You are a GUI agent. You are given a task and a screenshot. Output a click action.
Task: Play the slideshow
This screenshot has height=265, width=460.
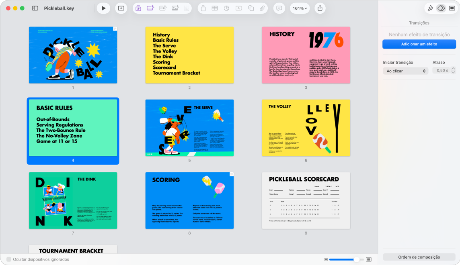[103, 8]
